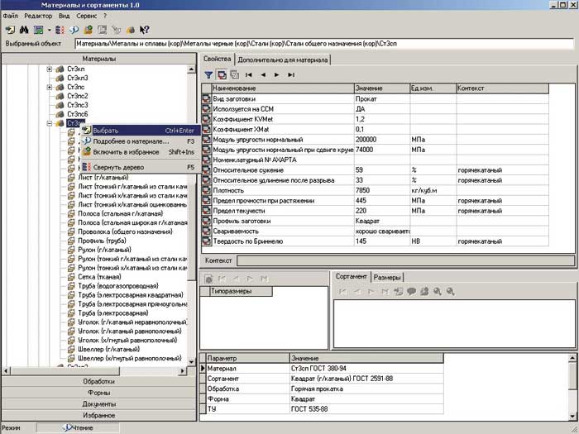Open search with the binoculars icon

point(24,30)
